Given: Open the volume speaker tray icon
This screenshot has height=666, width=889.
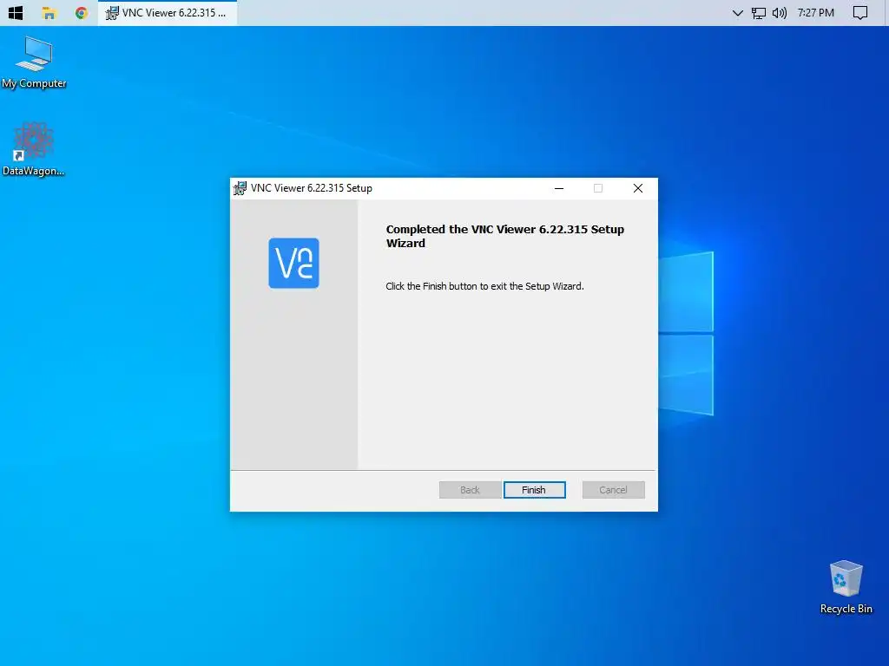Looking at the screenshot, I should click(780, 13).
